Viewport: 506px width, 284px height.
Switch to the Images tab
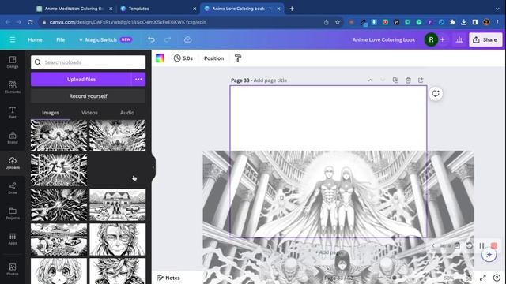(x=51, y=113)
